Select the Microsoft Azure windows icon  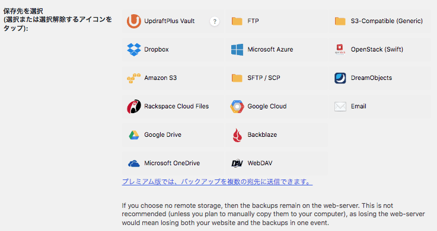click(x=237, y=50)
